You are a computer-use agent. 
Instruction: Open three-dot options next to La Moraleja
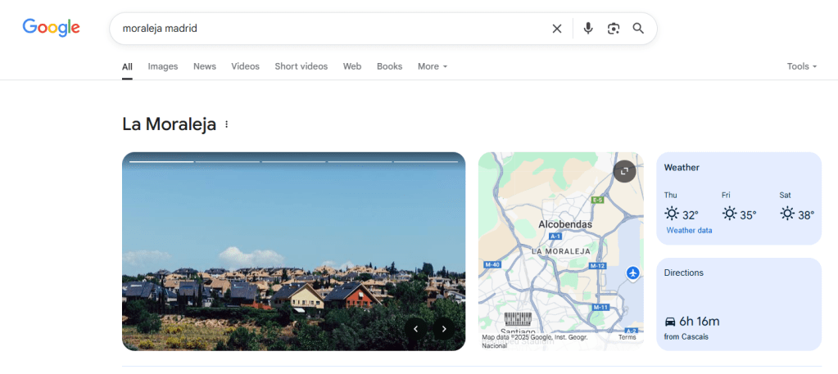[x=227, y=124]
